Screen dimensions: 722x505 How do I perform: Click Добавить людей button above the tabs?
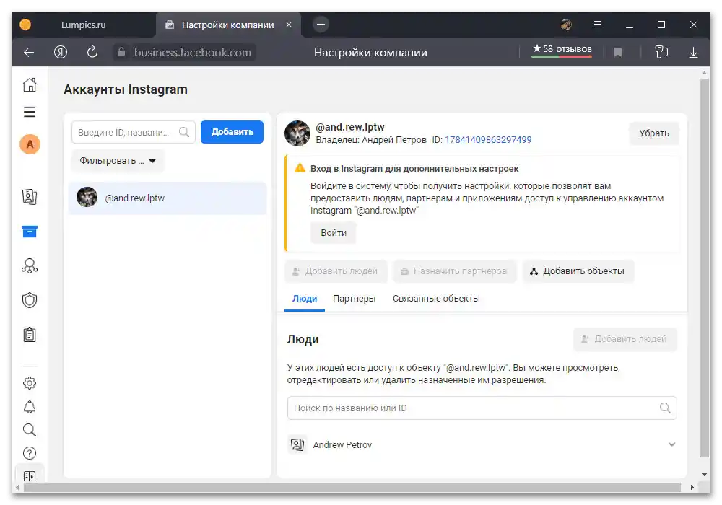pos(336,271)
